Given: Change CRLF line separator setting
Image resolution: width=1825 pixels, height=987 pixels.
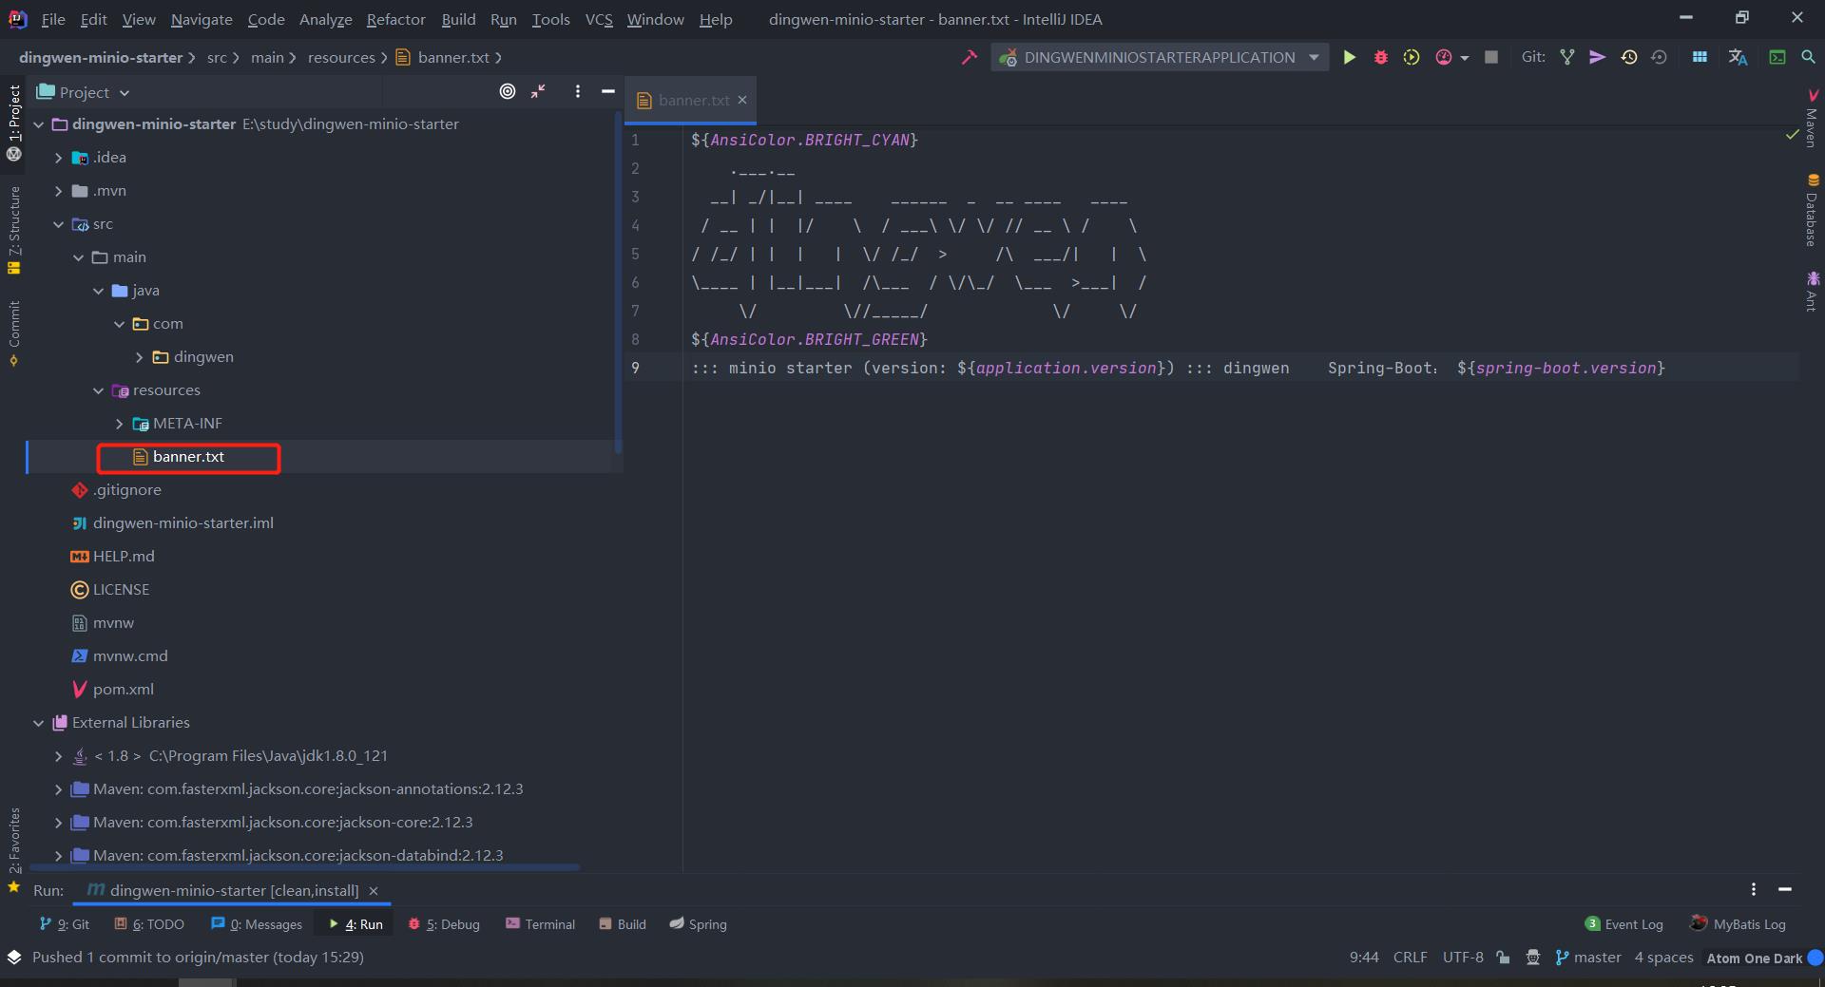Looking at the screenshot, I should tap(1410, 958).
